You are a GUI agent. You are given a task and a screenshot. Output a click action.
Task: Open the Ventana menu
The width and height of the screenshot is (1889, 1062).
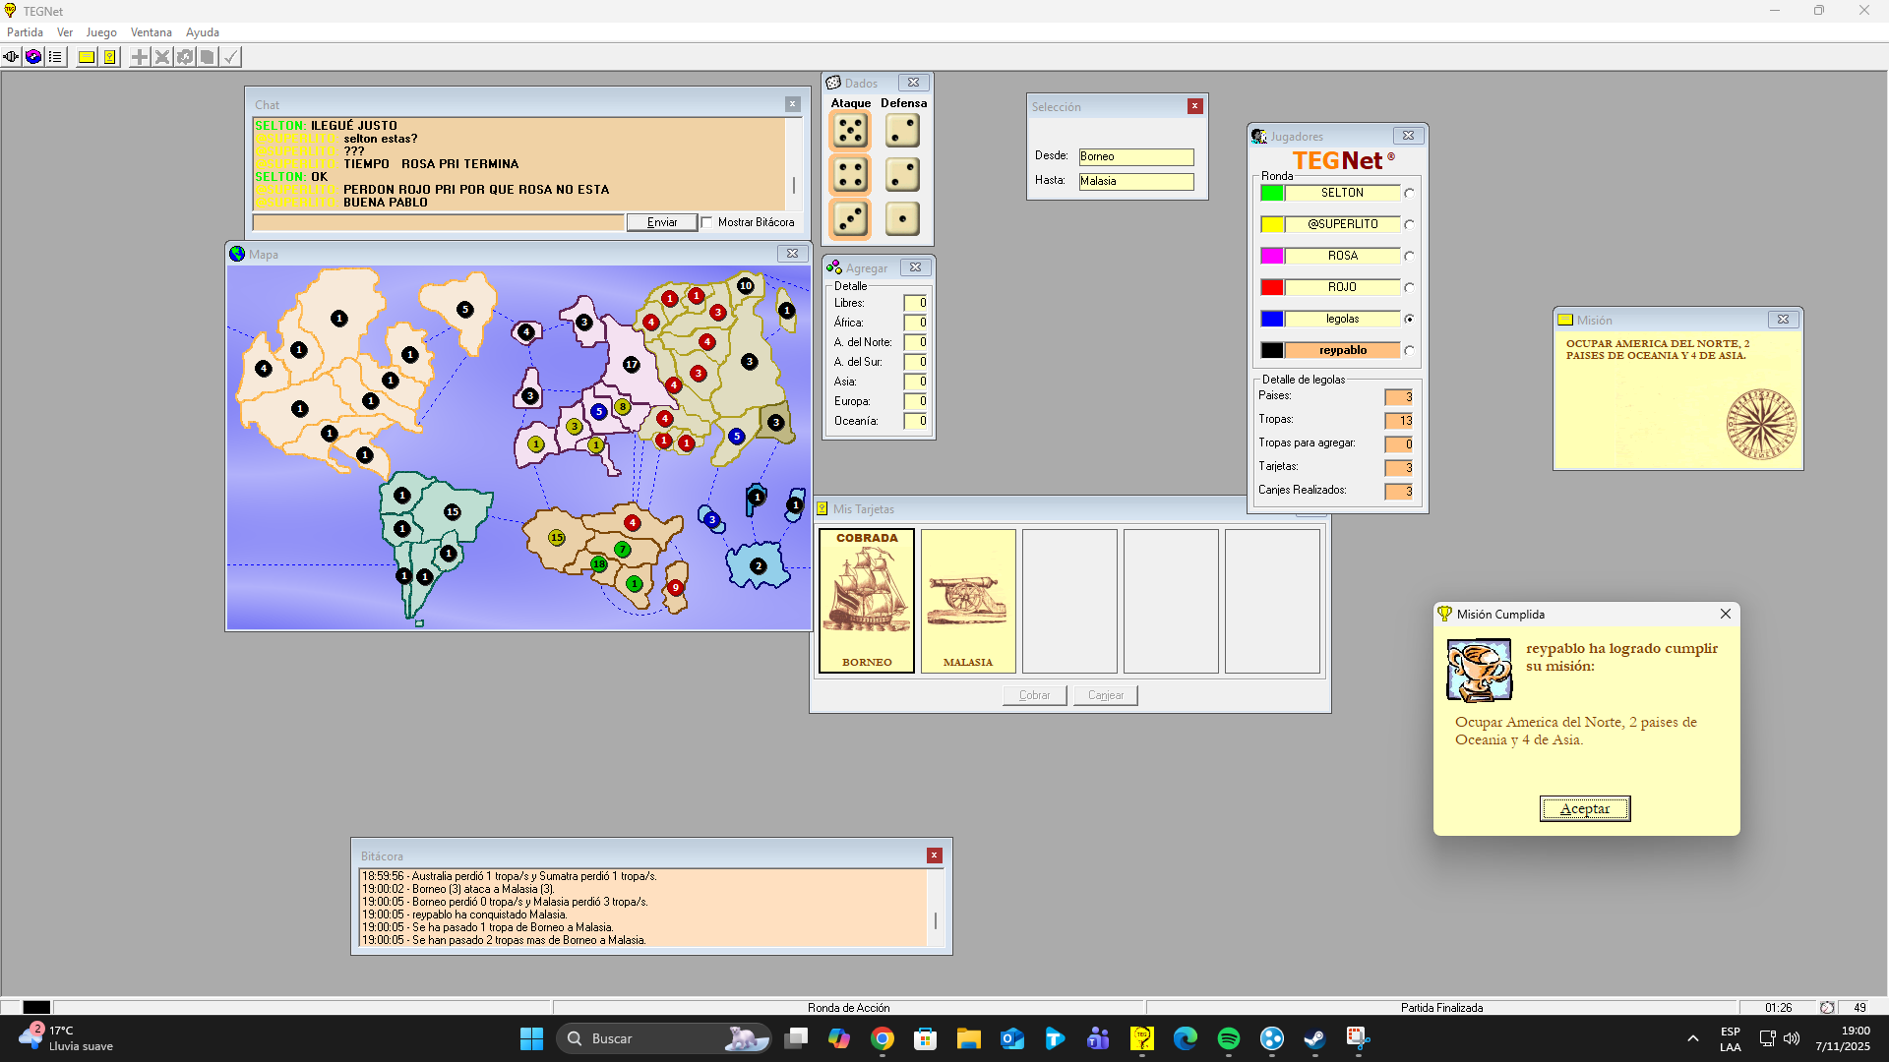[x=151, y=32]
